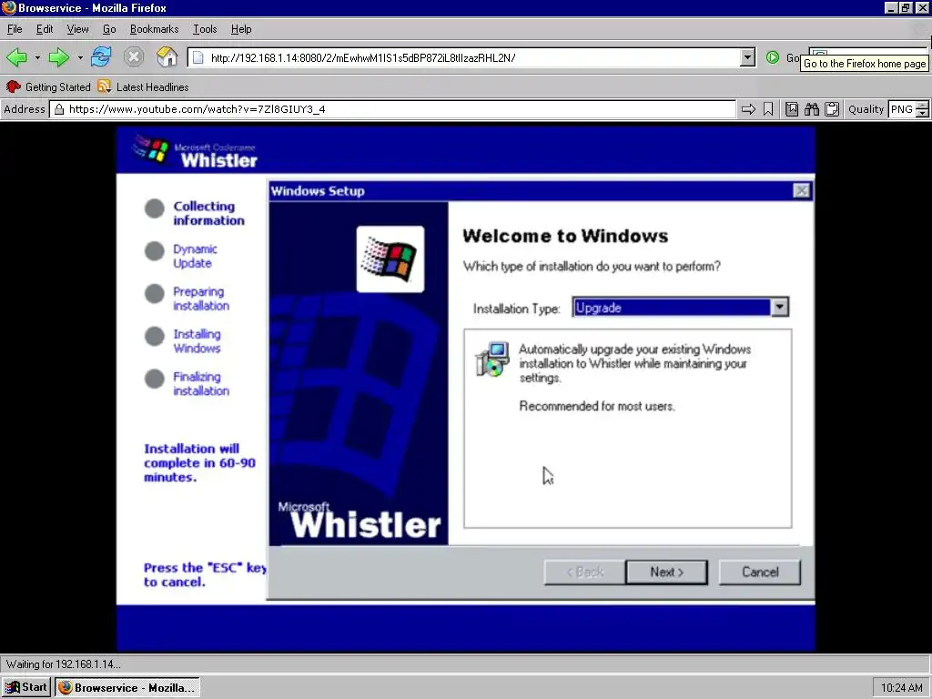Click the Next button in Windows Setup
932x699 pixels.
[x=666, y=572]
